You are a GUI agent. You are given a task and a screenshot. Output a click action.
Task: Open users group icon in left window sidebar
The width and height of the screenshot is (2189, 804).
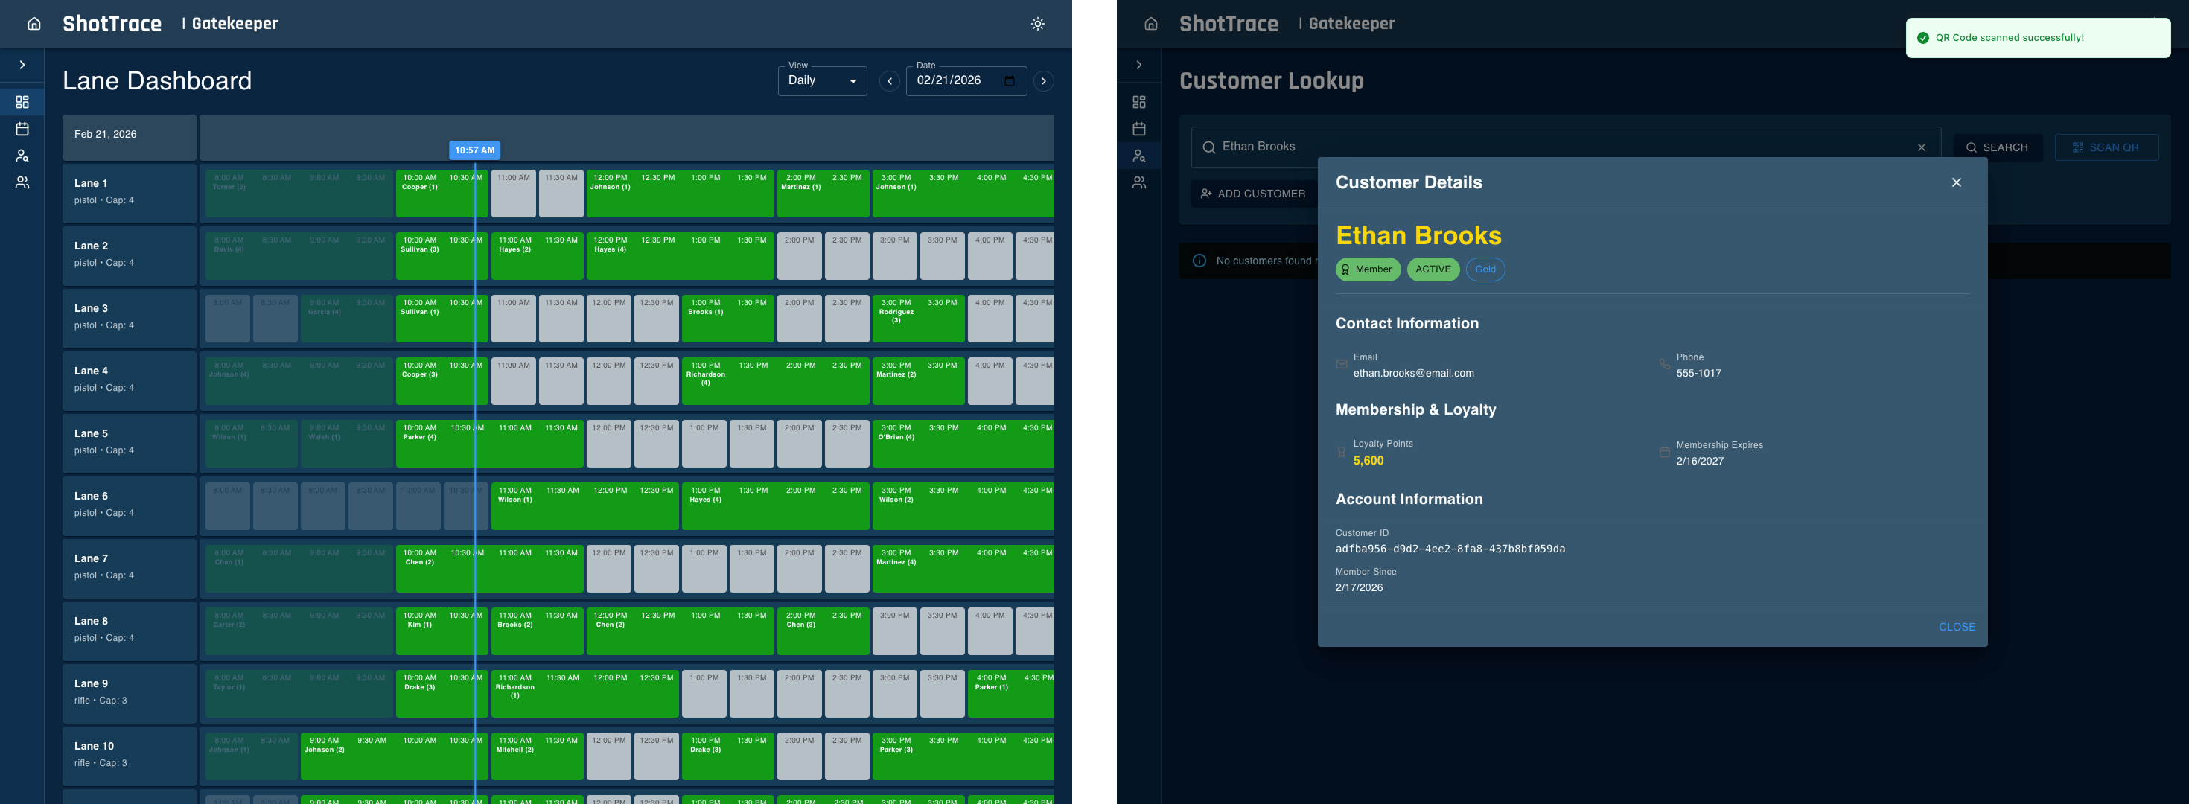[x=22, y=182]
